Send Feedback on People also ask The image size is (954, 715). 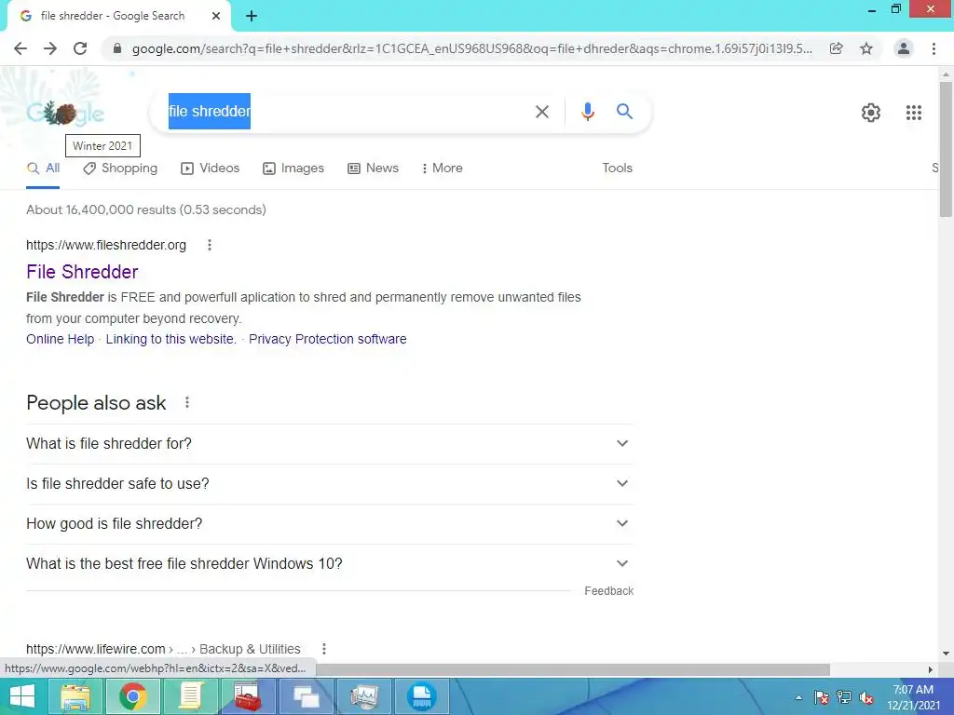point(608,591)
